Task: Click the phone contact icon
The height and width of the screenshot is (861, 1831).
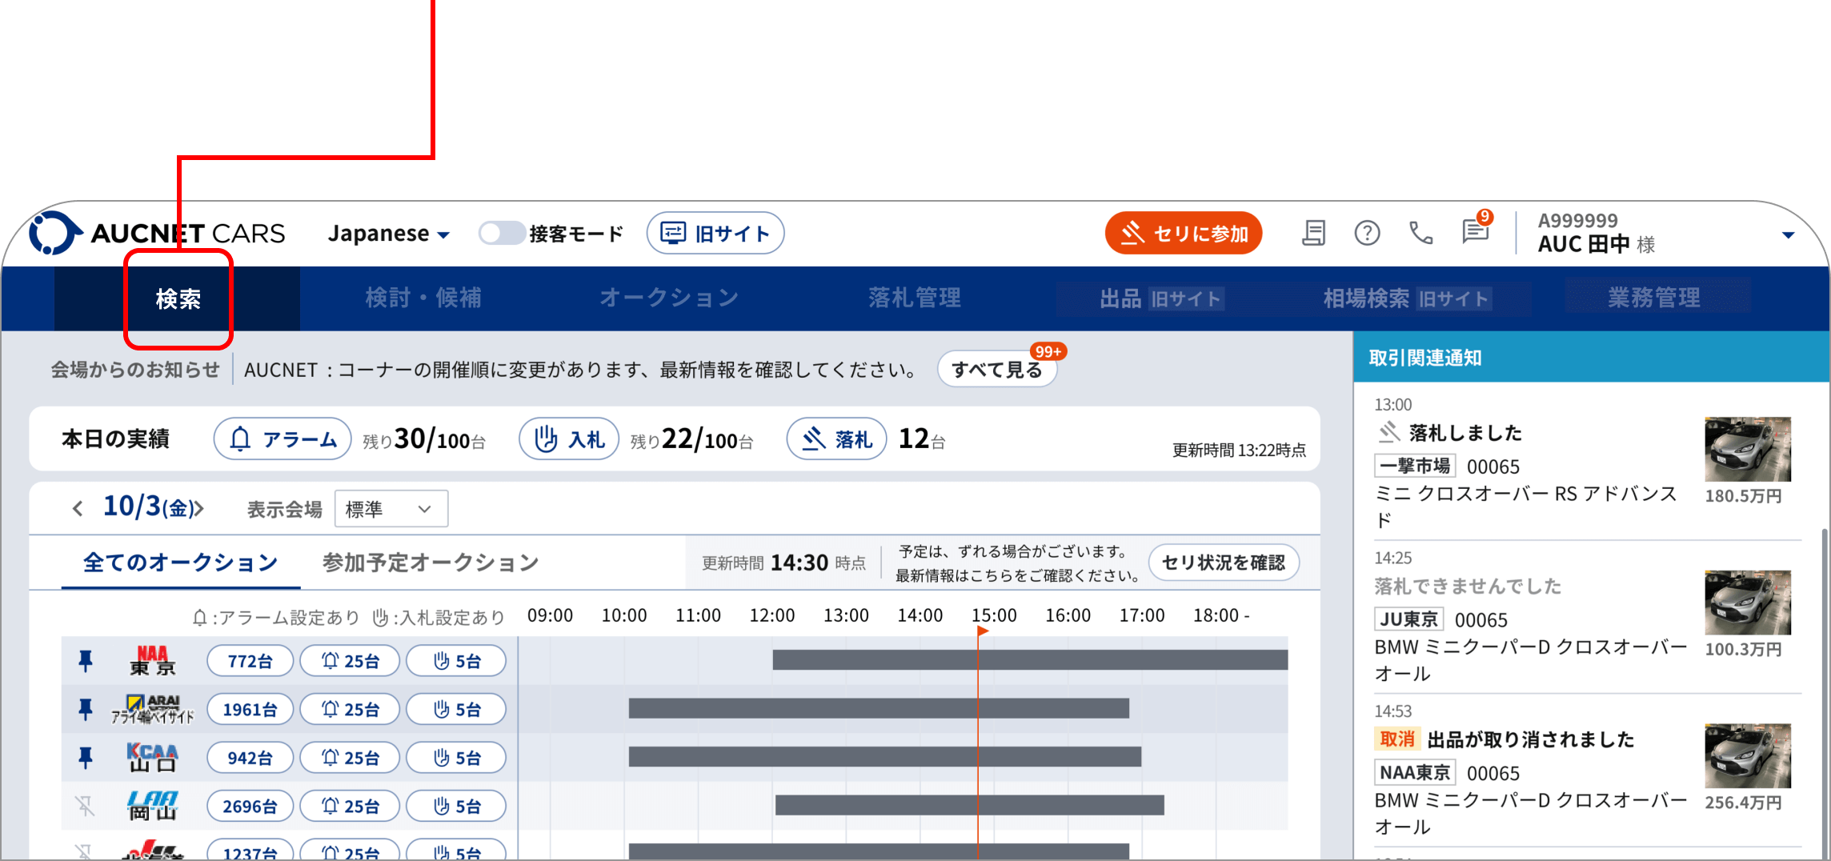Action: point(1420,233)
